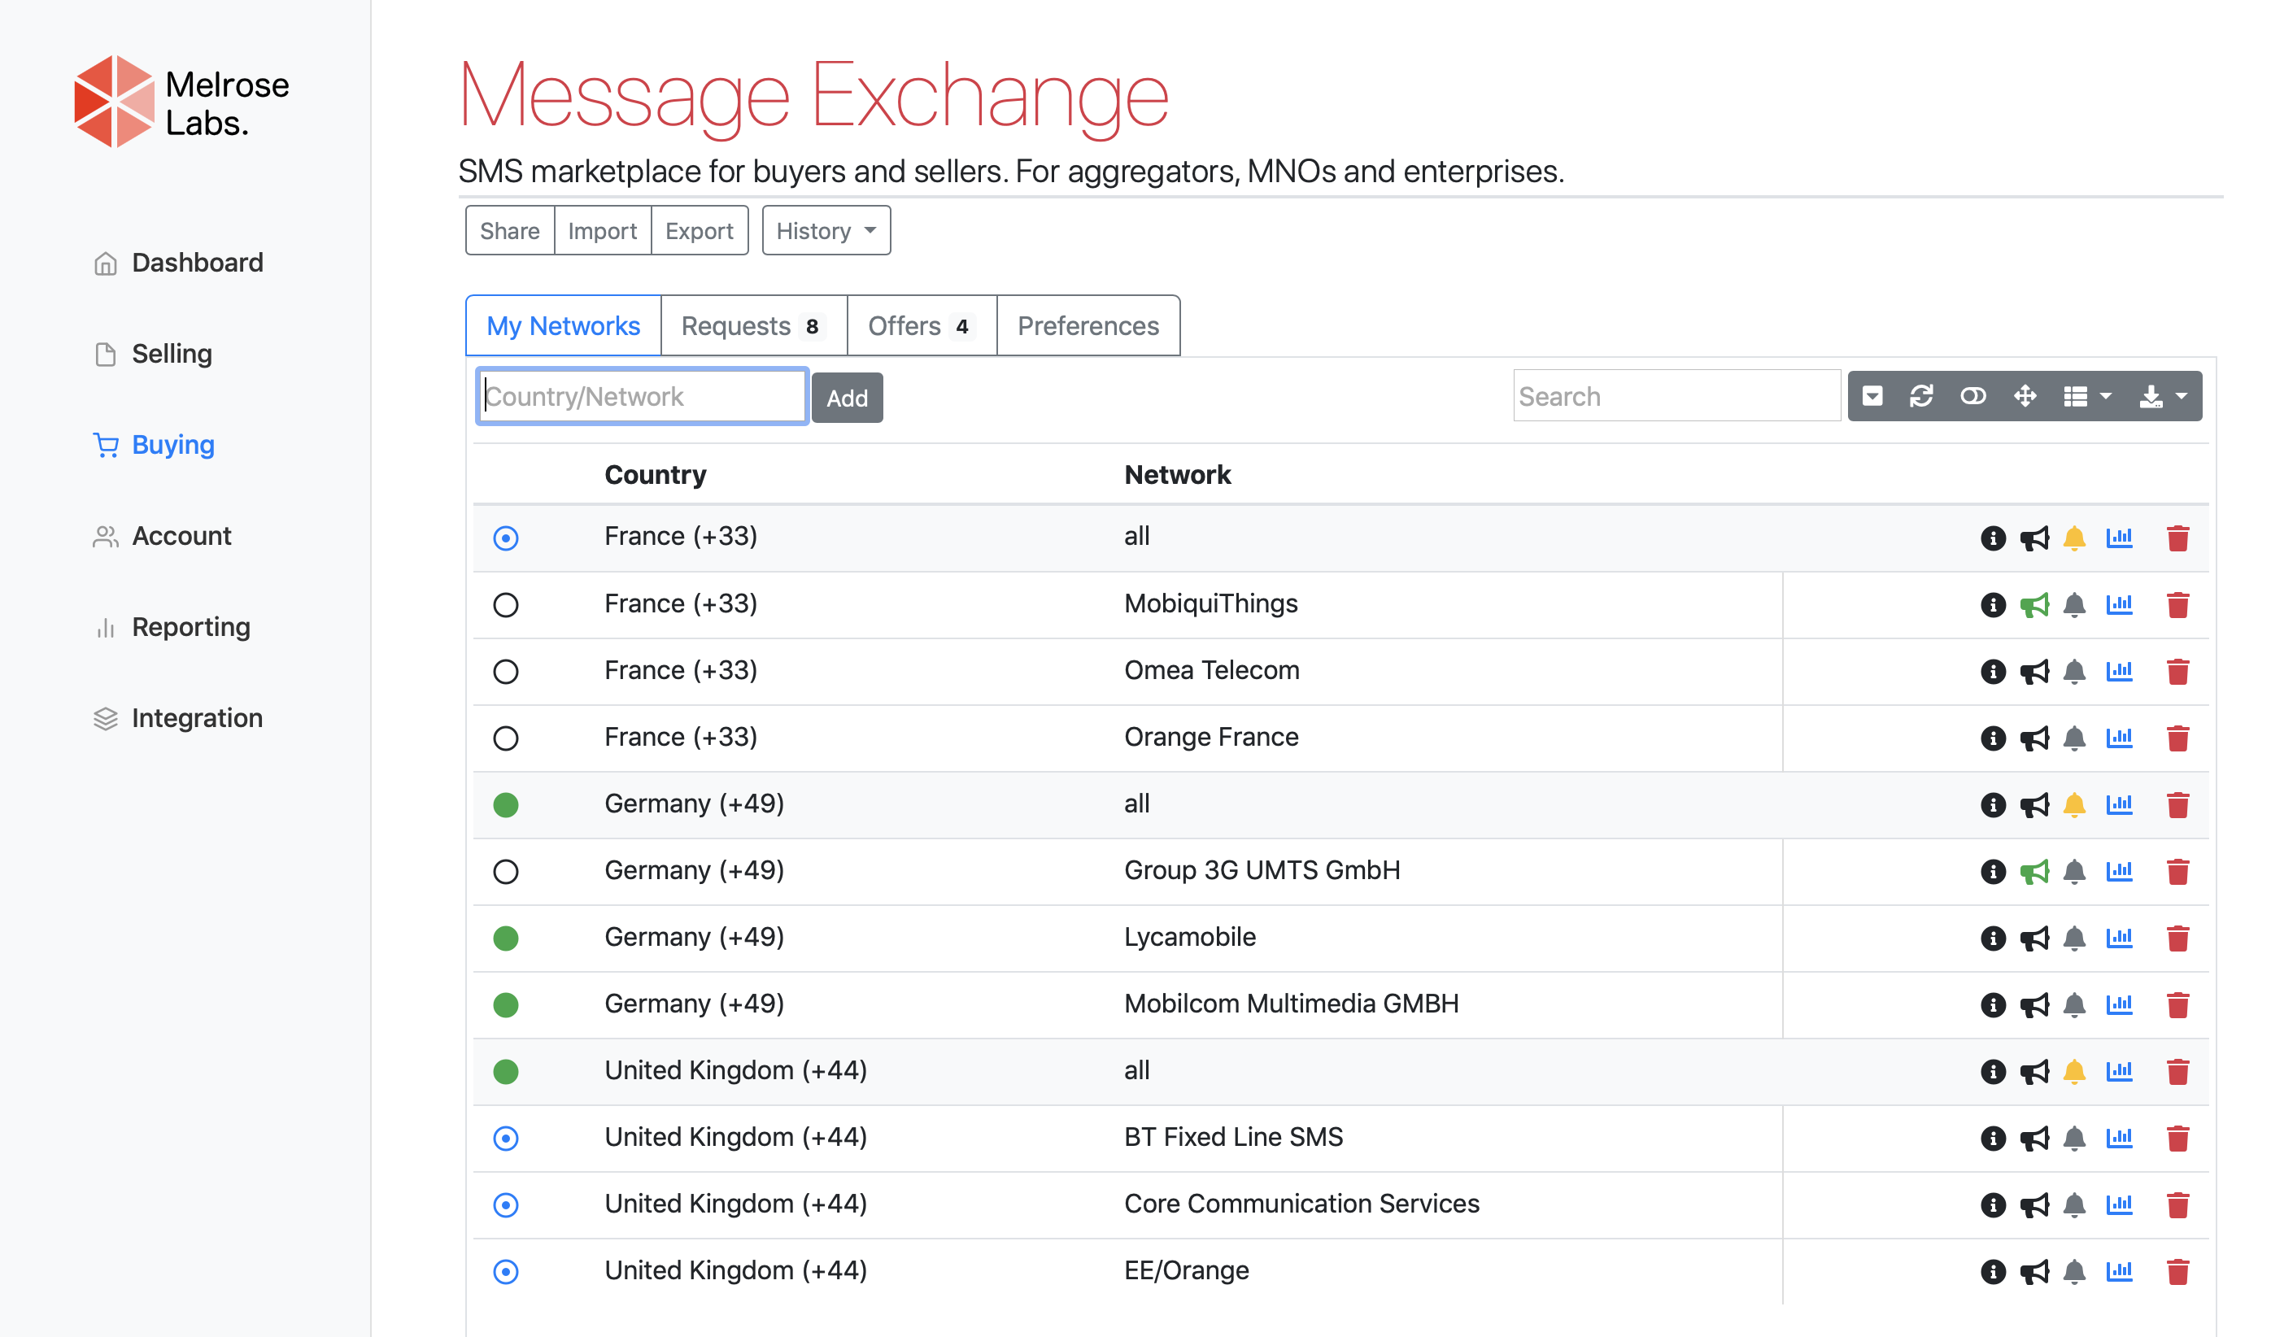Select the Omea Telecom radio button

click(x=506, y=671)
